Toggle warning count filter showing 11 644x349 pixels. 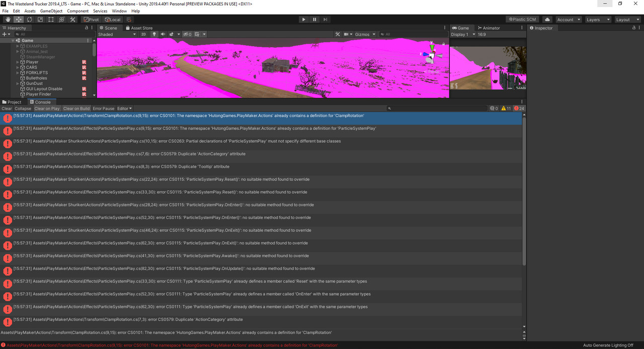tap(506, 109)
